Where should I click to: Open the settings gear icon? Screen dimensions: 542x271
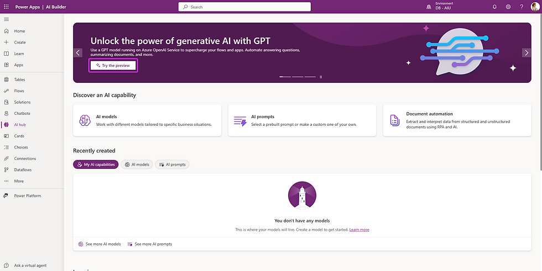[508, 7]
